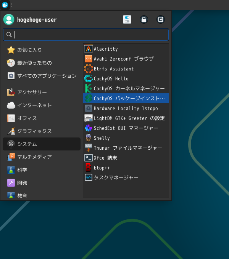The height and width of the screenshot is (259, 229).
Task: Click the application search field
Action: point(86,35)
